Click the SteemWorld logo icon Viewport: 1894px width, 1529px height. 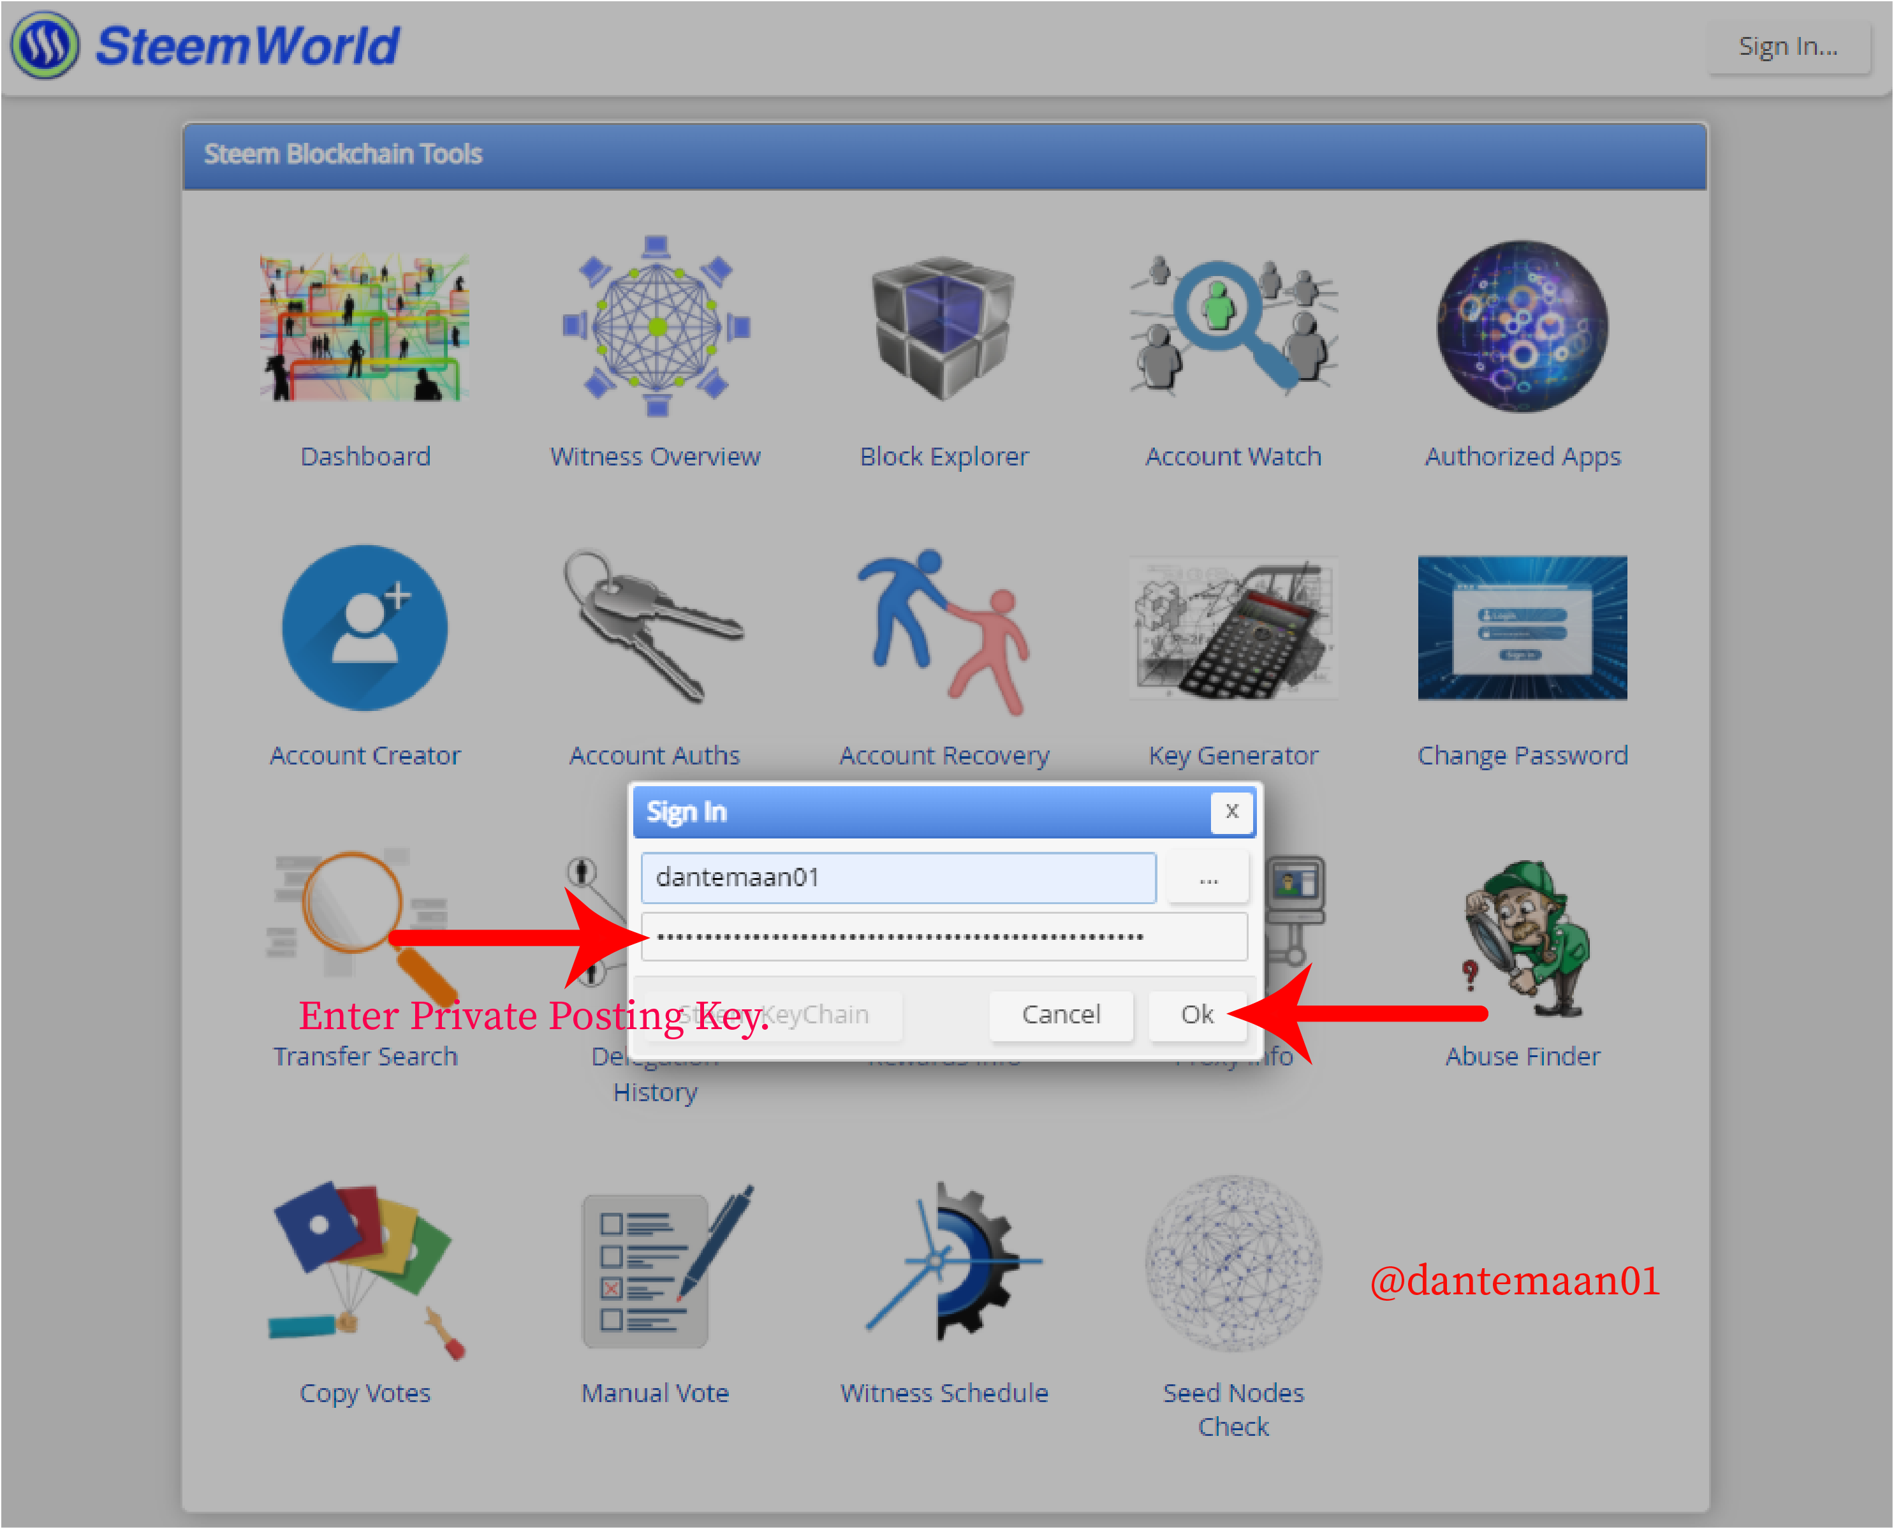[x=44, y=45]
